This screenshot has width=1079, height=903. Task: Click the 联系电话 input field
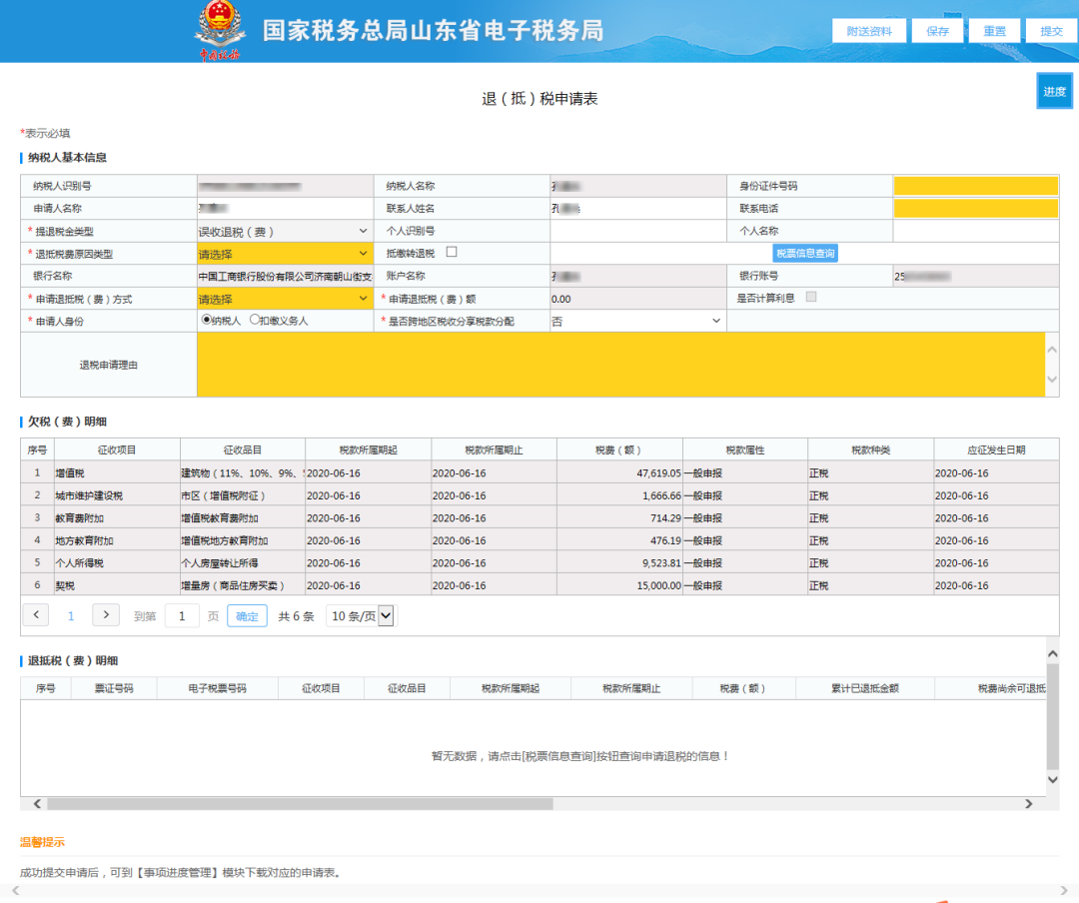point(976,209)
